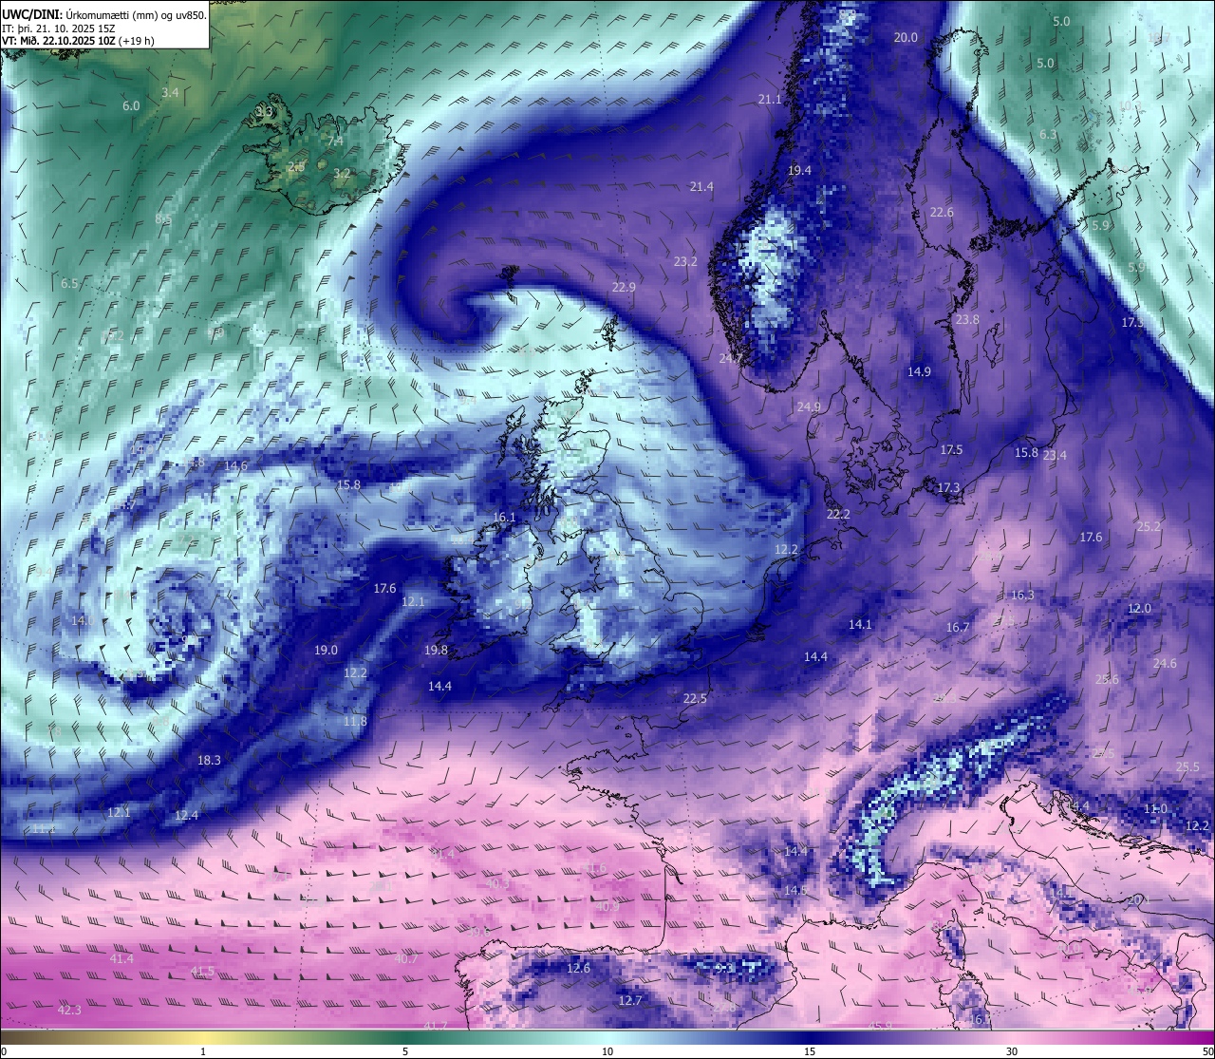Click the 40.7 value west of Iberia
1215x1059 pixels.
tap(406, 959)
